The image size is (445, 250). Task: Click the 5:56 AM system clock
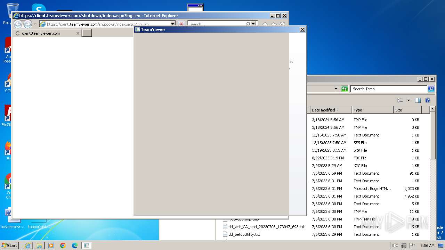(x=427, y=245)
